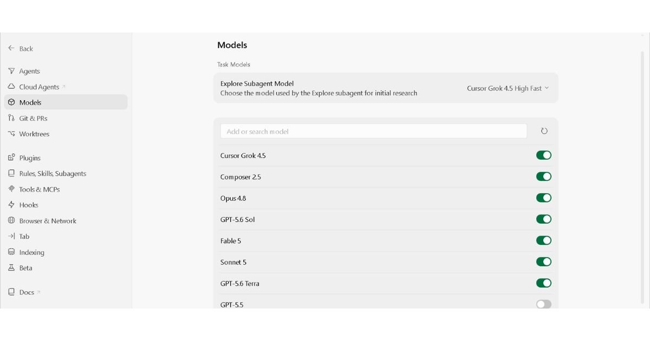Click the Cursor Grok 4.5 model name
This screenshot has height=341, width=650.
[x=243, y=155]
